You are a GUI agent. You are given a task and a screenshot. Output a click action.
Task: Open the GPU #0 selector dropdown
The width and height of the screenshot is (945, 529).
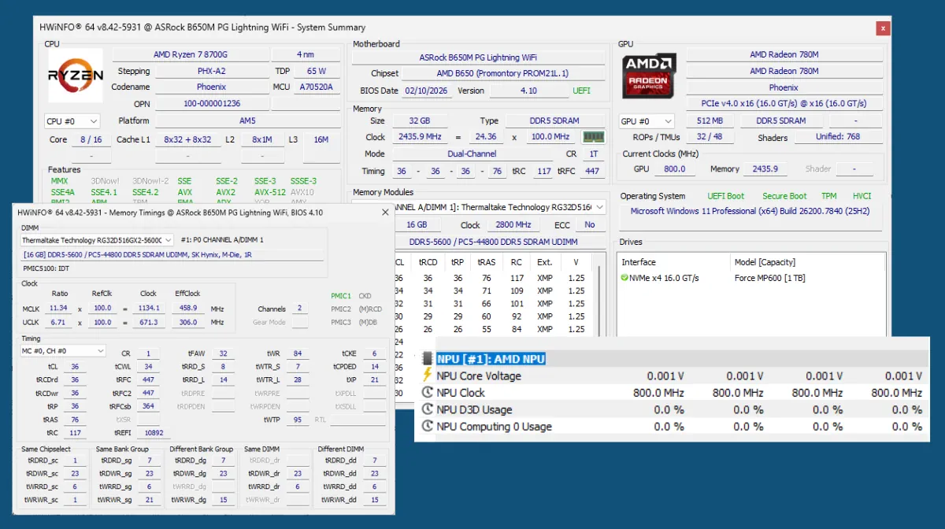[x=647, y=121]
